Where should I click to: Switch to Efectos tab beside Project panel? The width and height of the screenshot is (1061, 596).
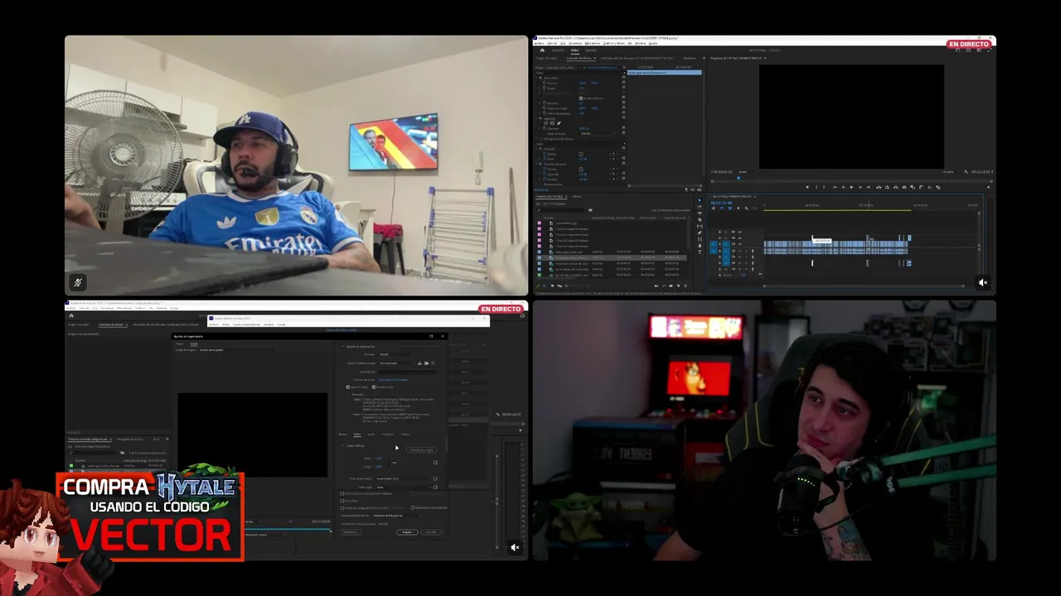pyautogui.click(x=577, y=196)
